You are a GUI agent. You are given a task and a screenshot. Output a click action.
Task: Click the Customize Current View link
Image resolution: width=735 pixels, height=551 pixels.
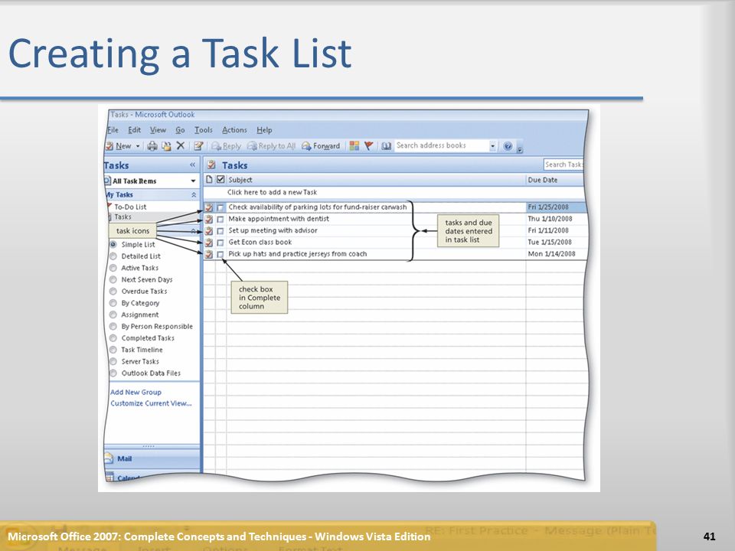151,403
